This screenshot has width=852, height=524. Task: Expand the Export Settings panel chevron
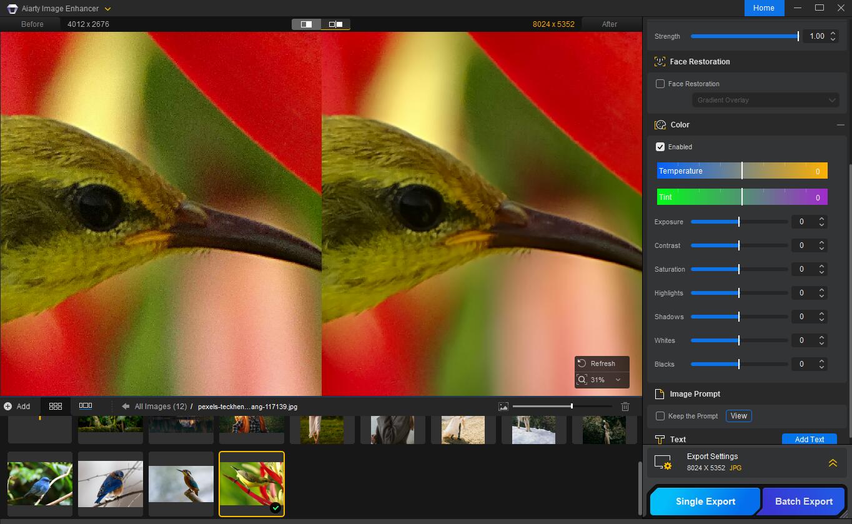[x=833, y=463]
